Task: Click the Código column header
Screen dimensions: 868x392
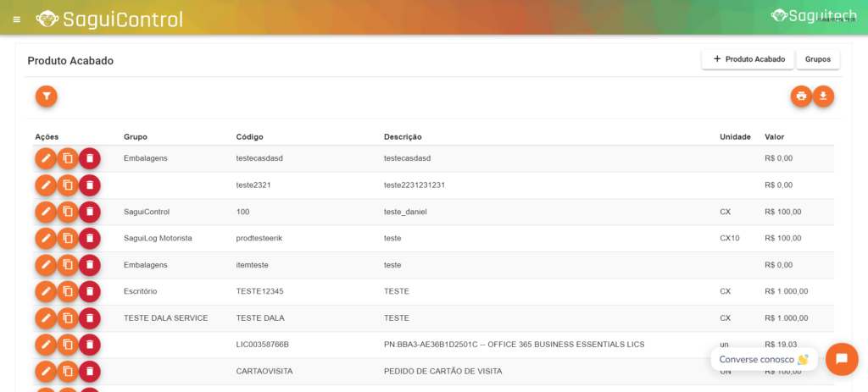Action: (x=252, y=136)
